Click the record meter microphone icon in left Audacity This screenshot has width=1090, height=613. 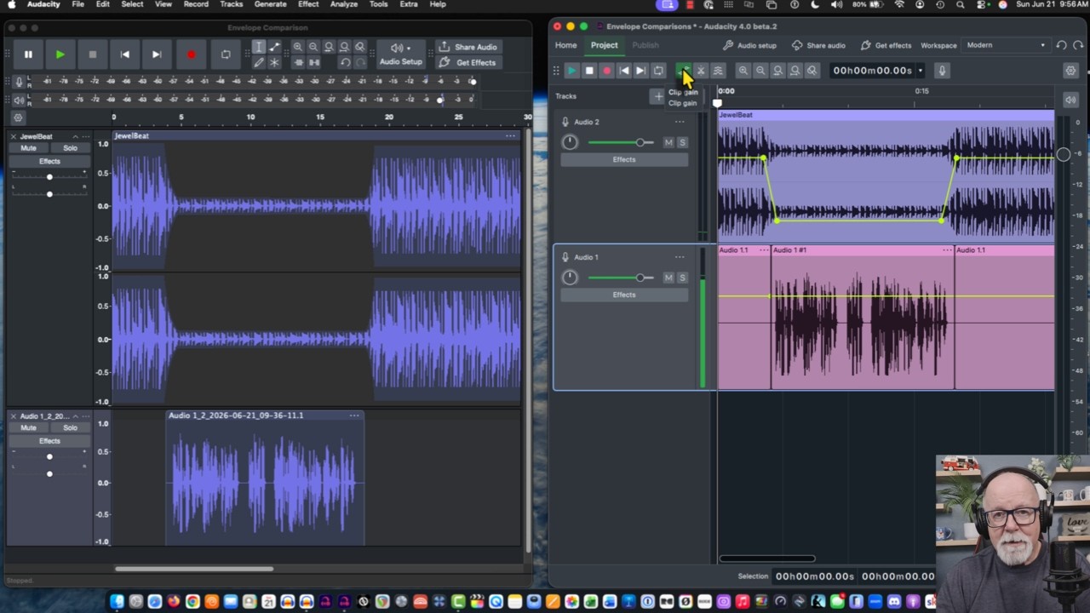click(19, 82)
